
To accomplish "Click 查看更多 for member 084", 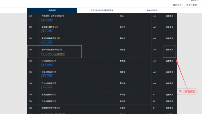I will pos(169,50).
